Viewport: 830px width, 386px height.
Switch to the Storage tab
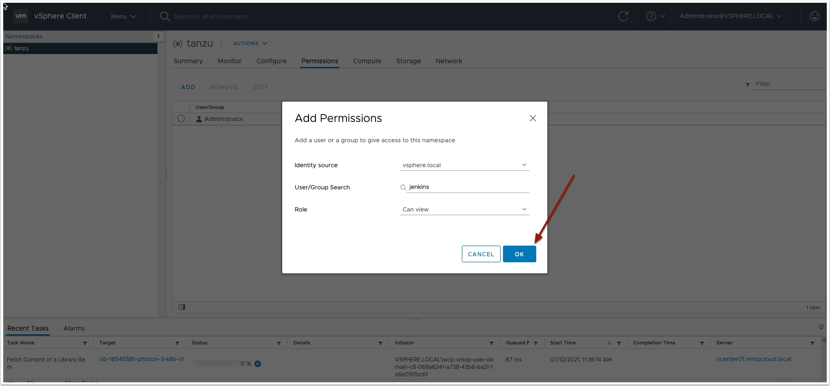408,61
